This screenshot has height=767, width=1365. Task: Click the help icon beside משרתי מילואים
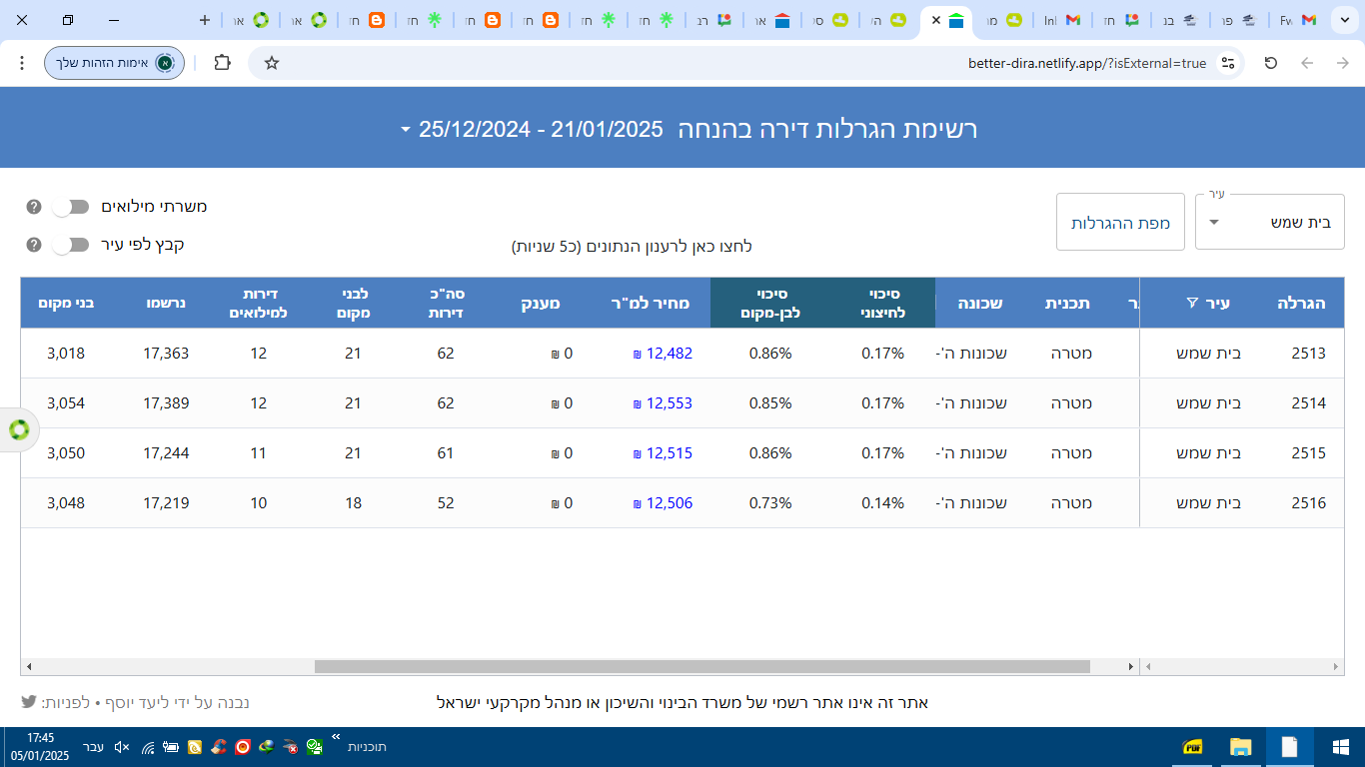click(33, 207)
